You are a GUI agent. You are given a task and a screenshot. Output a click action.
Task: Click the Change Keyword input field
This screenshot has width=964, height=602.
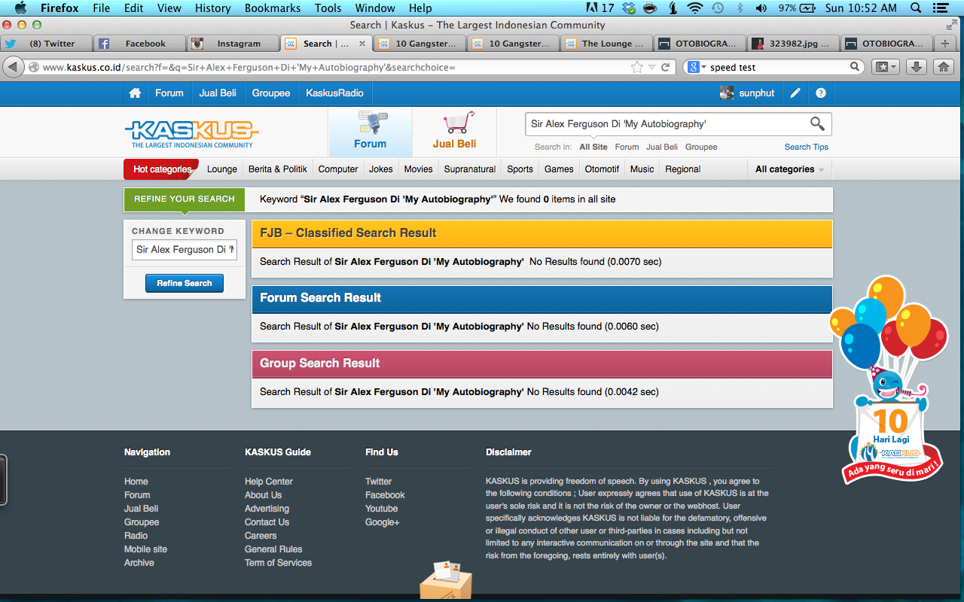pyautogui.click(x=185, y=250)
